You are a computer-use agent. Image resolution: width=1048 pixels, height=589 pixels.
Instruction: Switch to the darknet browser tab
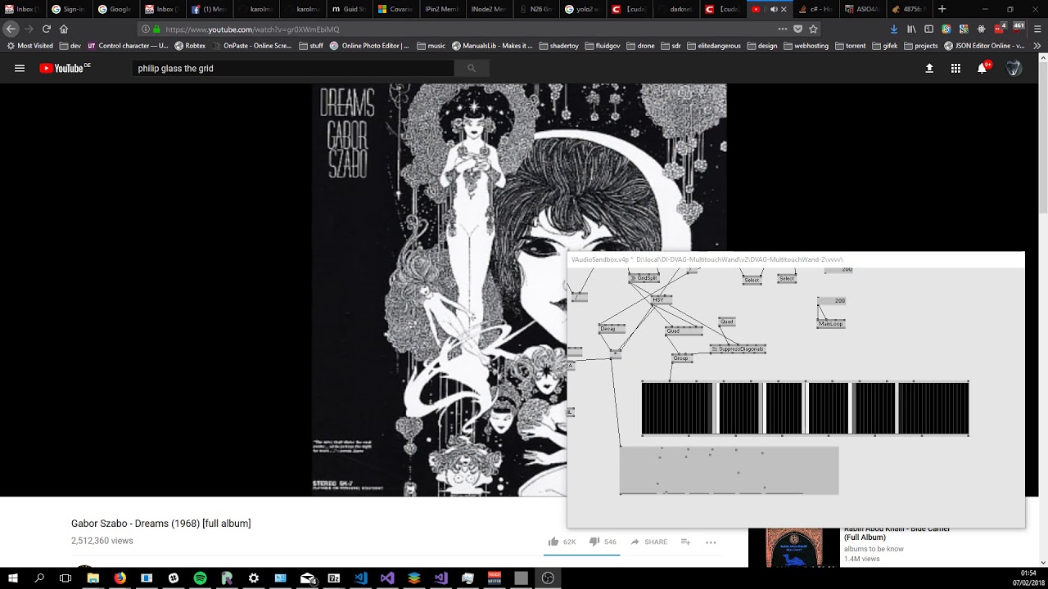click(675, 9)
